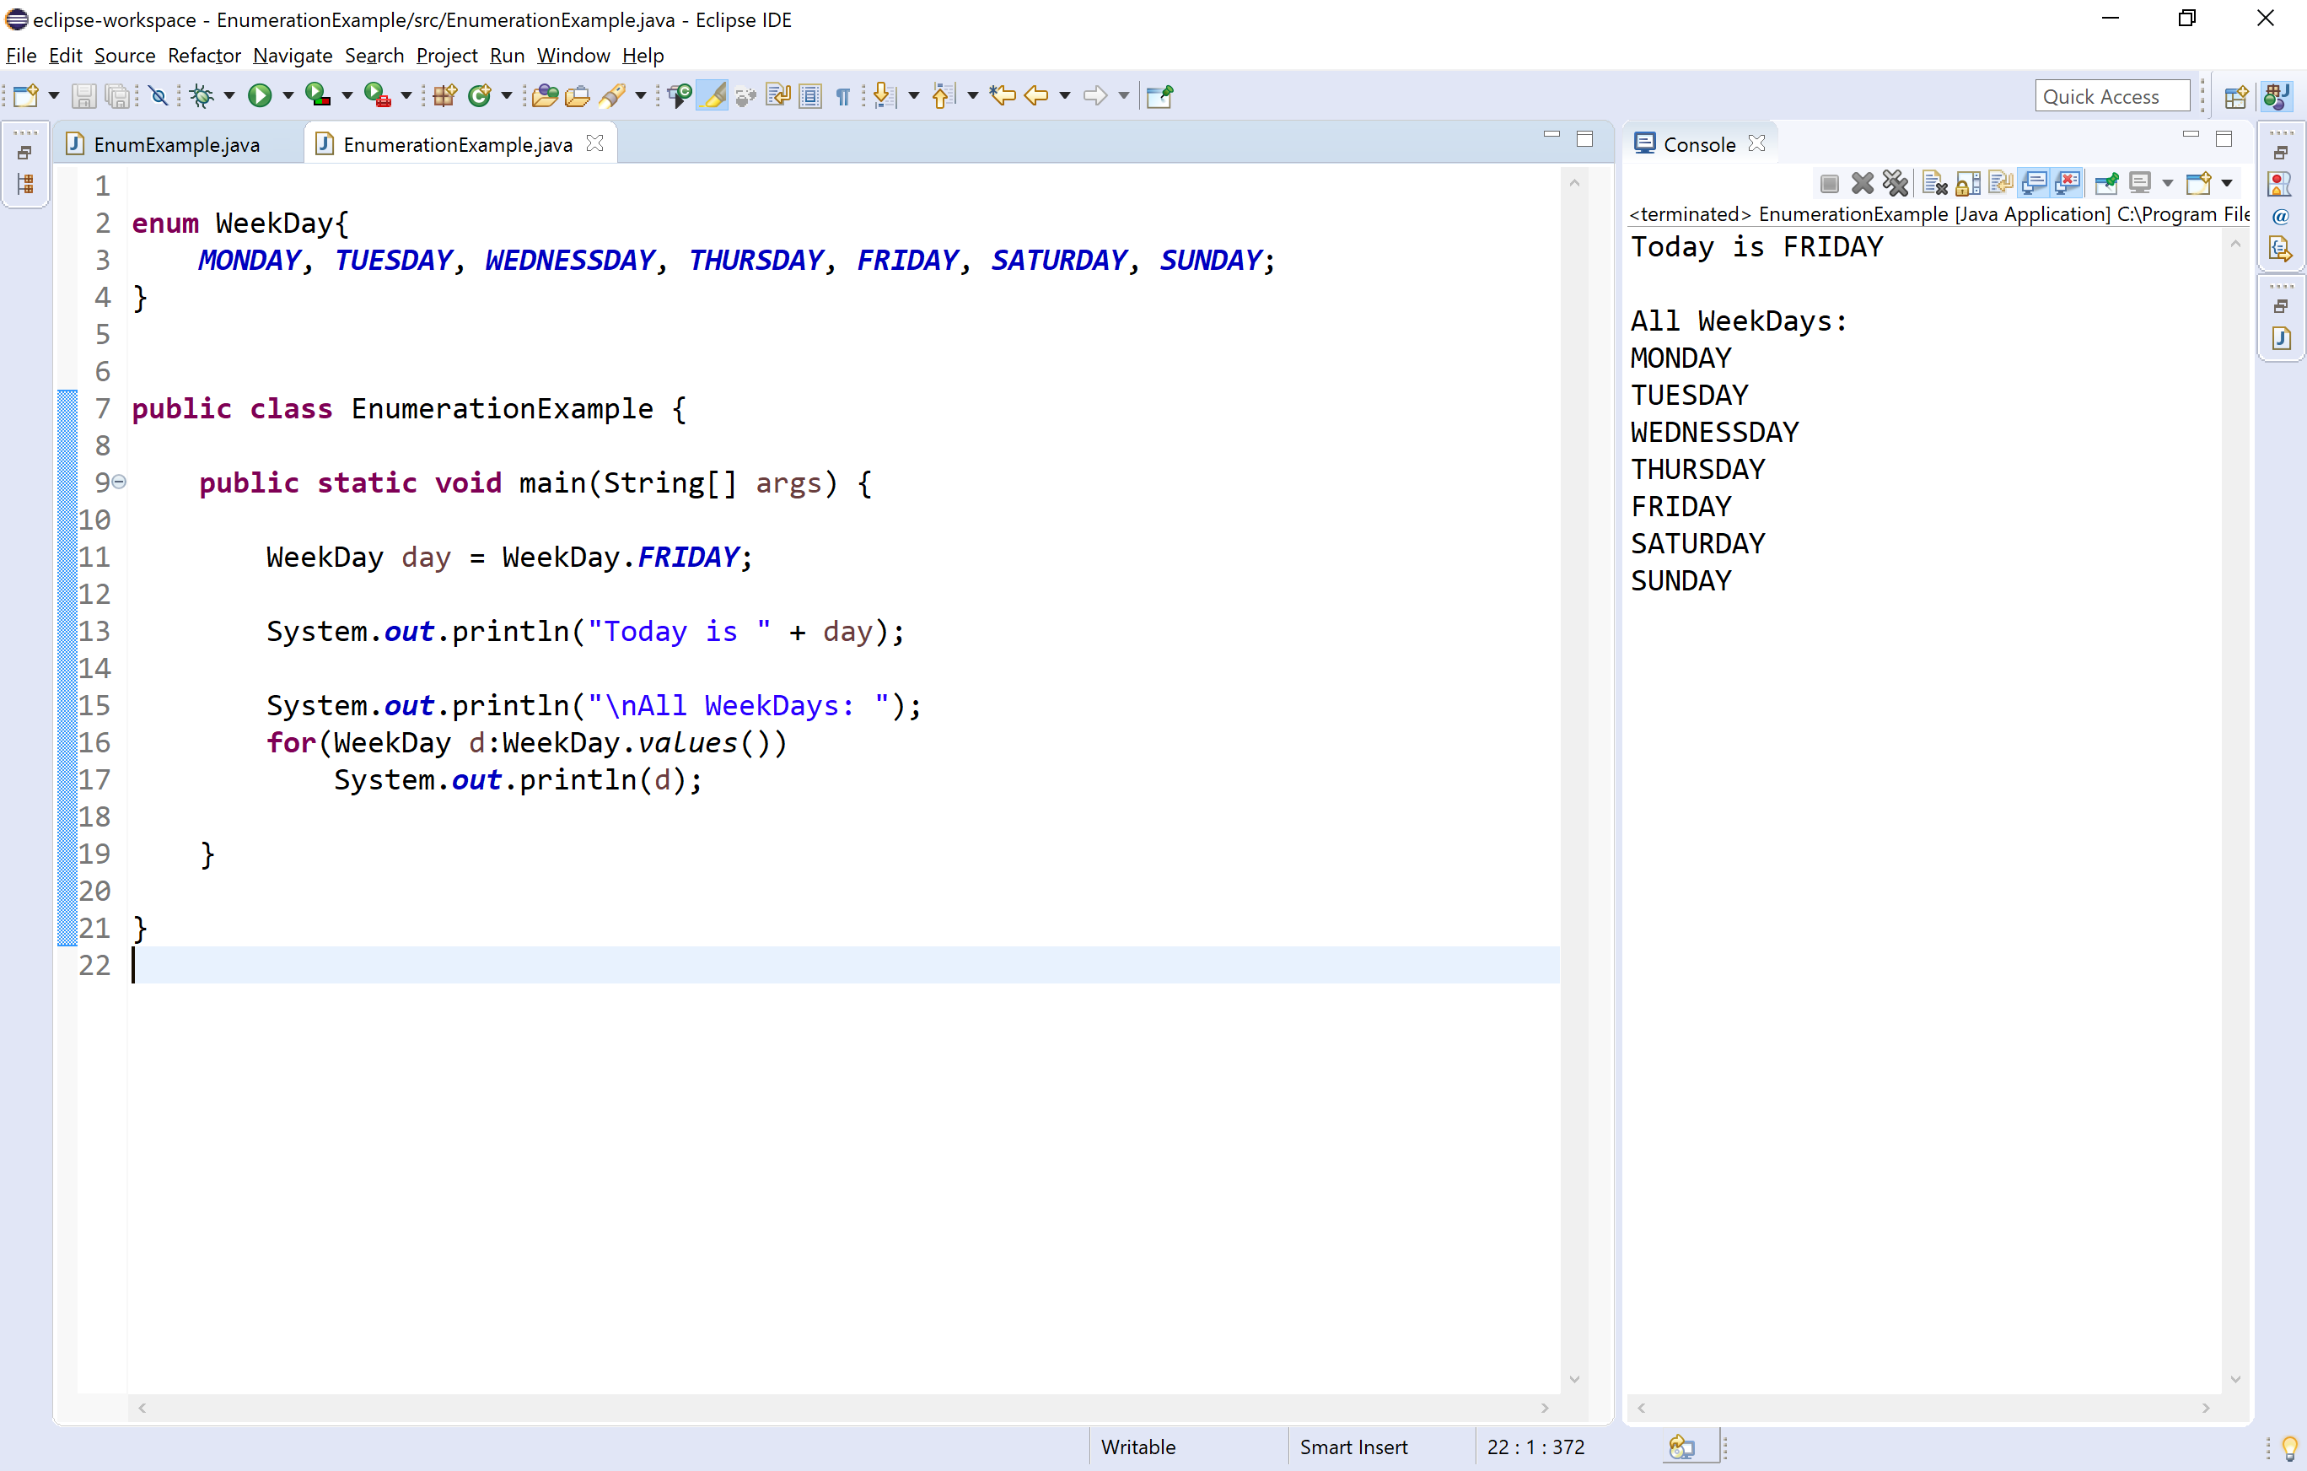
Task: Create a new Java project via toolbar
Action: (444, 94)
